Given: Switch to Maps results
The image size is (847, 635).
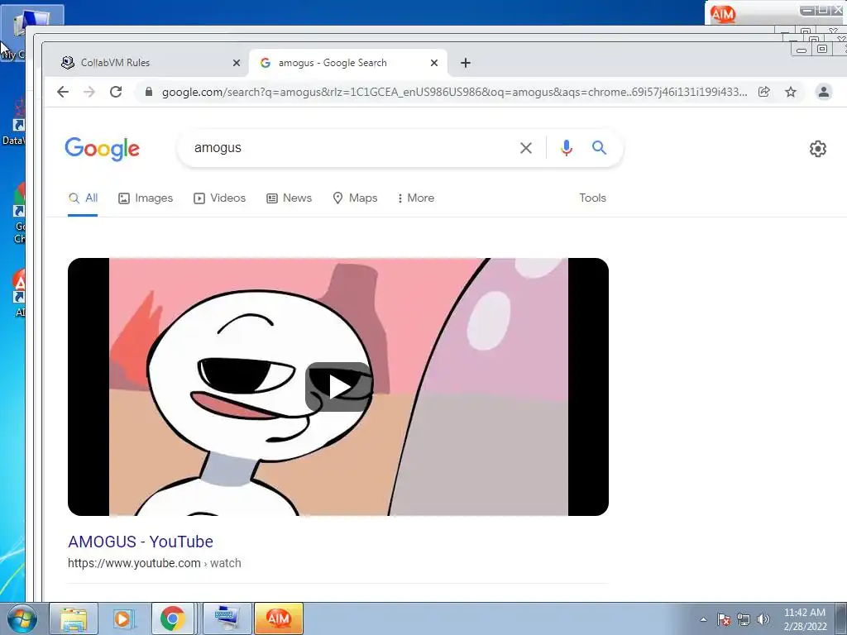Looking at the screenshot, I should 355,198.
